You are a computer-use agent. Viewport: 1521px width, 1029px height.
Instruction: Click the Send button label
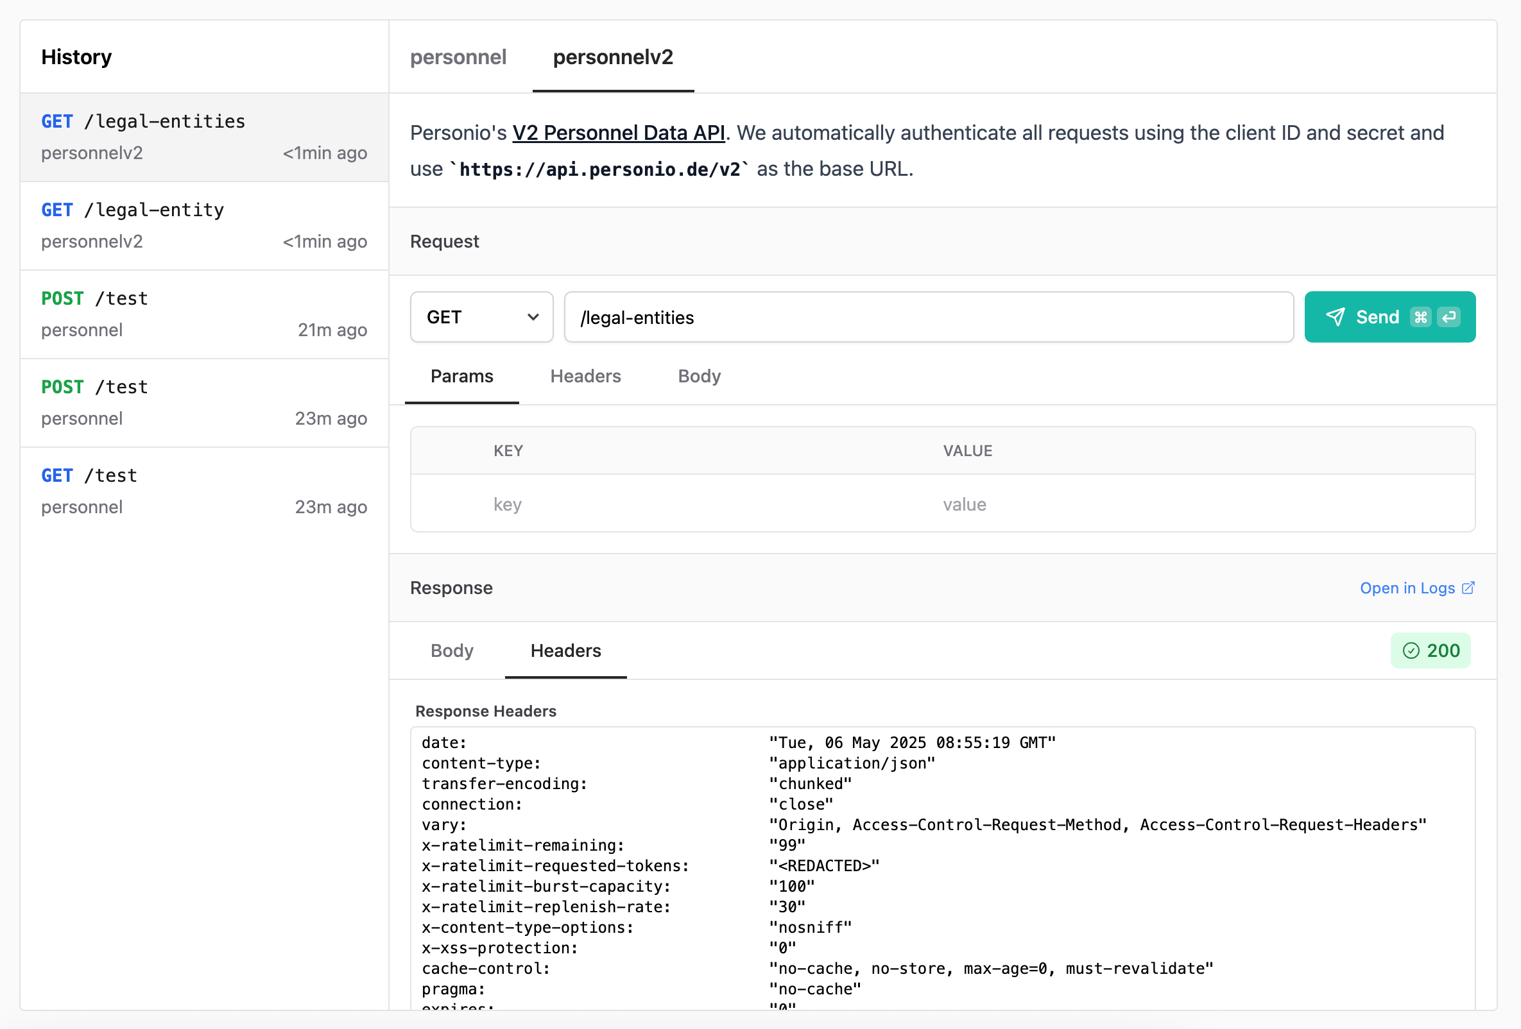tap(1378, 318)
